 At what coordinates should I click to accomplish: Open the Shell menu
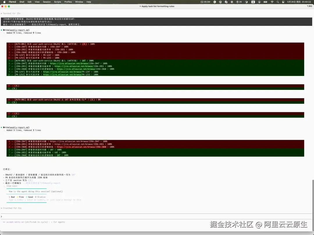pyautogui.click(x=22, y=2)
